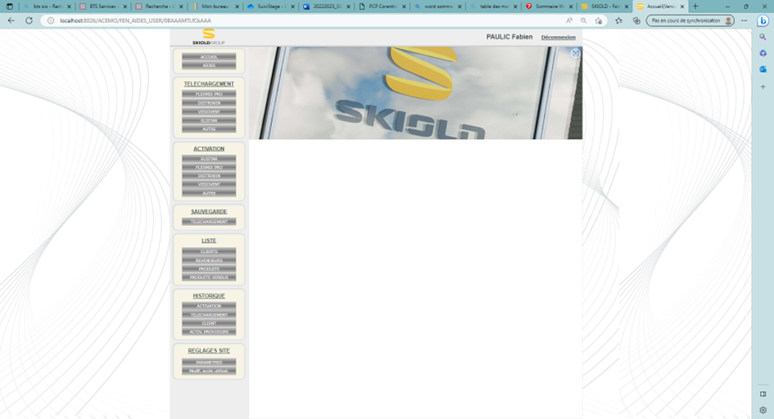Click the Déconnexion link
The width and height of the screenshot is (774, 419).
pyautogui.click(x=559, y=38)
